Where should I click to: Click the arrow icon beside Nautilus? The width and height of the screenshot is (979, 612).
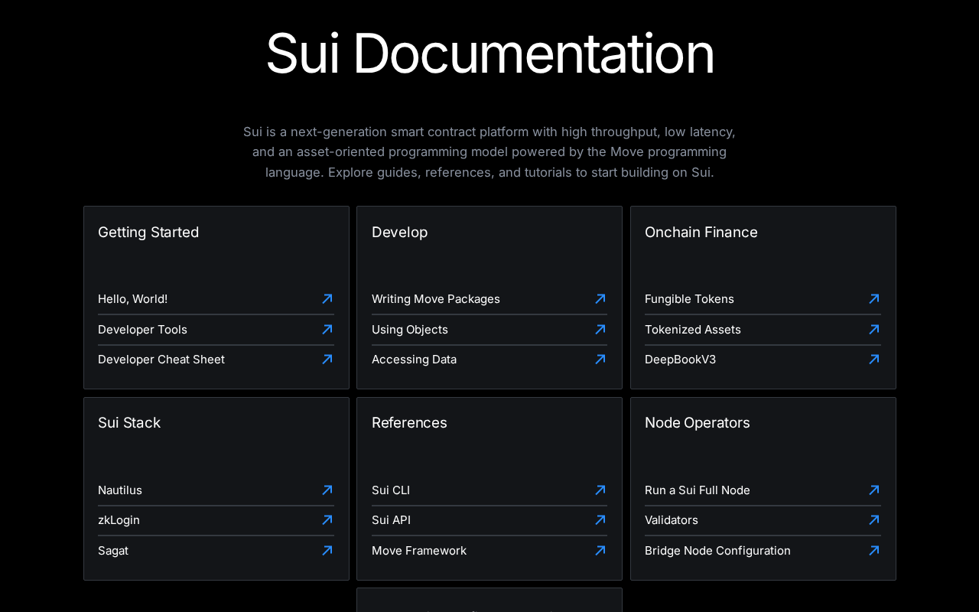pyautogui.click(x=327, y=490)
